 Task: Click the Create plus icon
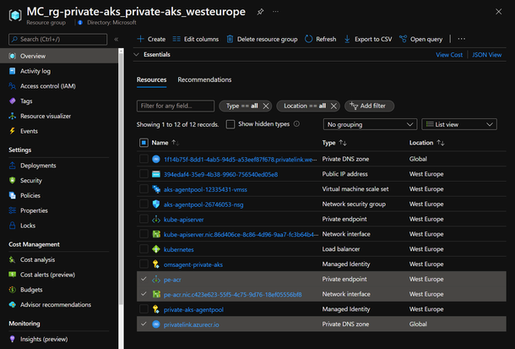click(140, 39)
